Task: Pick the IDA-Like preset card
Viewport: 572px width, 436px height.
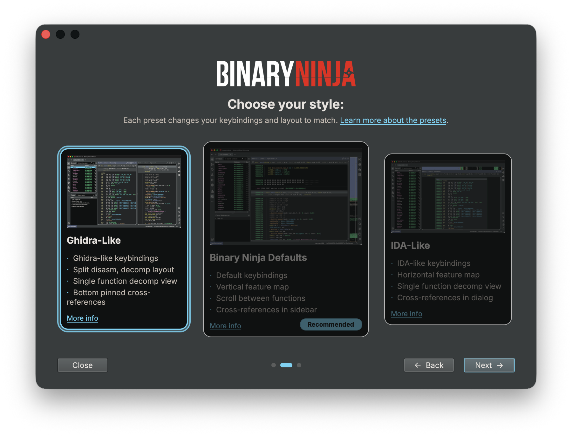Action: [x=448, y=239]
